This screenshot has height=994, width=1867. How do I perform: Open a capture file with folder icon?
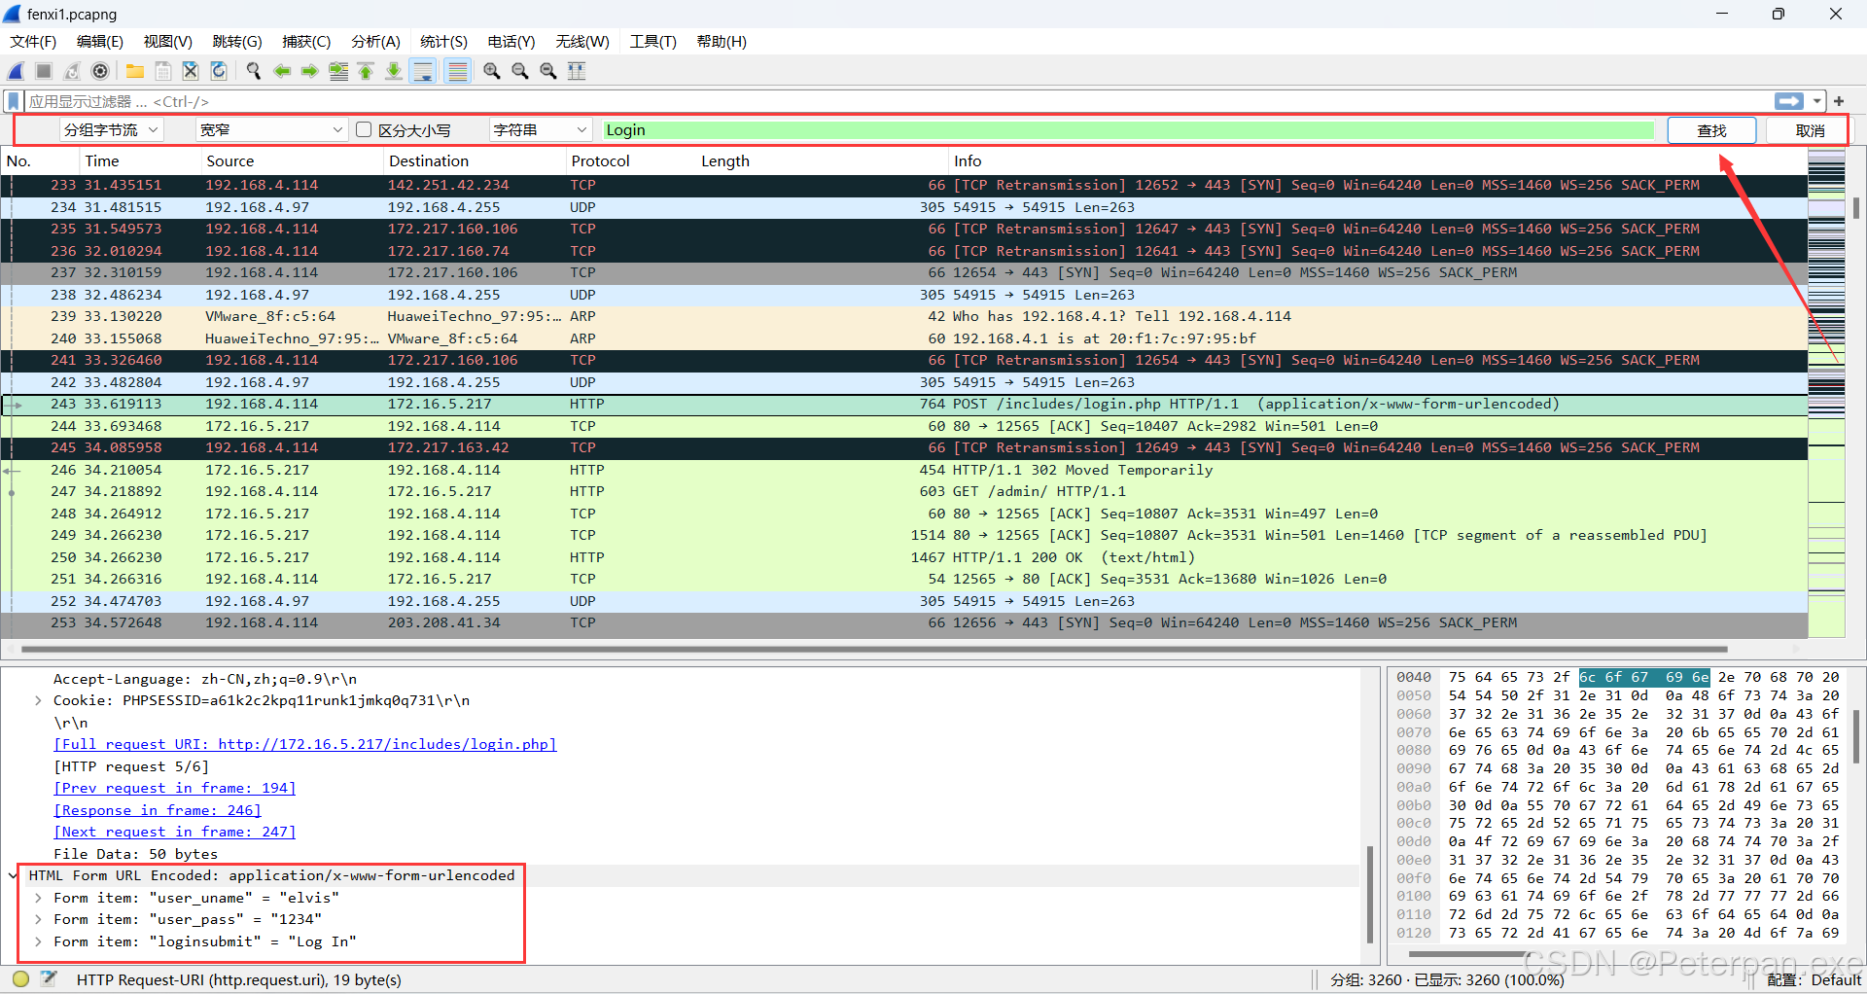pos(135,71)
